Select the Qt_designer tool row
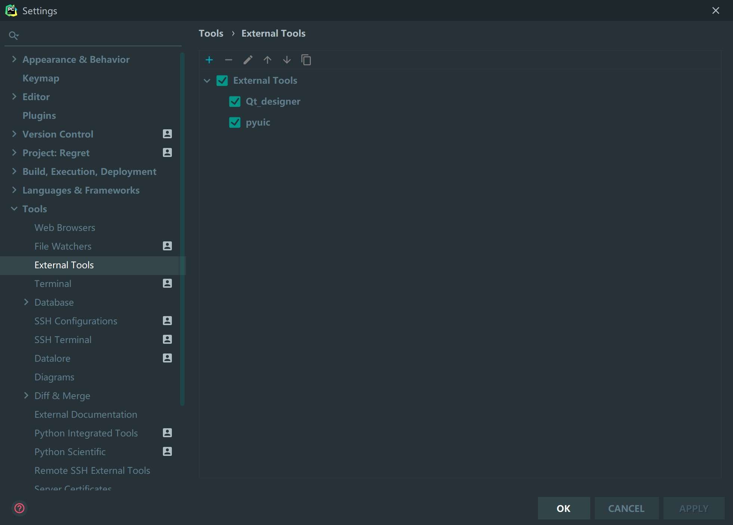733x525 pixels. 273,102
